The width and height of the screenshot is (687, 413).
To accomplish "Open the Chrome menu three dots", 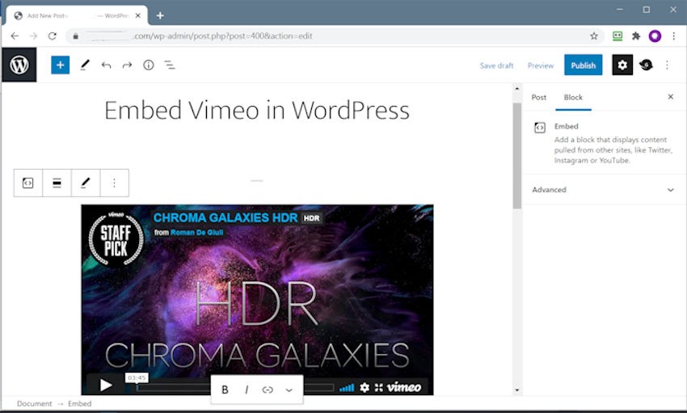I will [673, 36].
